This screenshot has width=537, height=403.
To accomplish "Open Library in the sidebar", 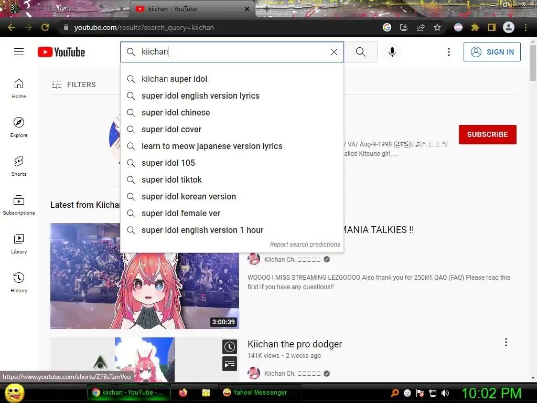I will tap(19, 243).
